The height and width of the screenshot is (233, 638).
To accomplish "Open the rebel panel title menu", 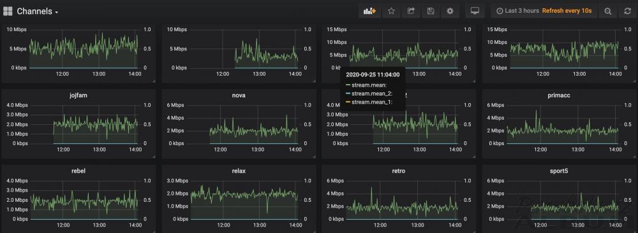I will pyautogui.click(x=78, y=171).
